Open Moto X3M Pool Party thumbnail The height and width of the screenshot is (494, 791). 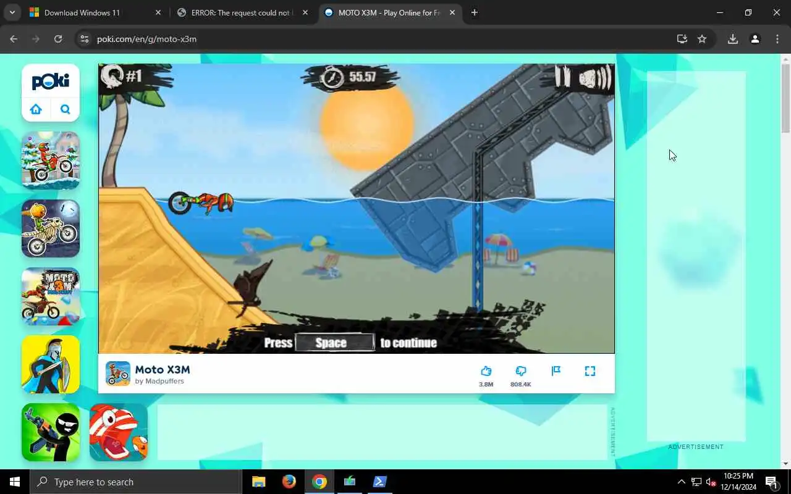coord(51,296)
